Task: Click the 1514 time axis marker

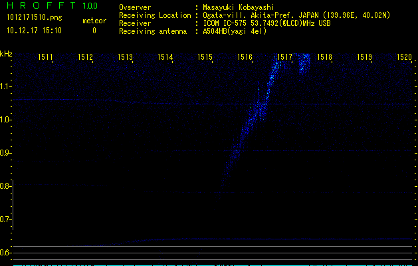Action: pyautogui.click(x=165, y=57)
